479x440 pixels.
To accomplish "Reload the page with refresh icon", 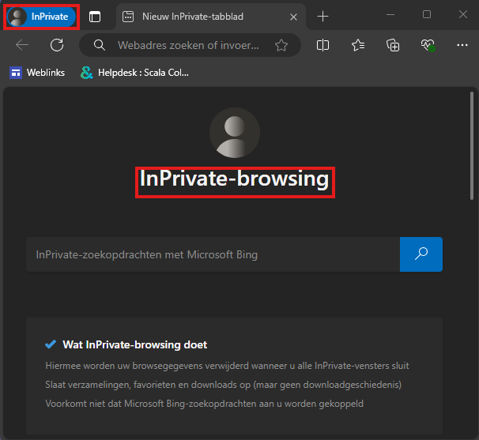I will pos(57,45).
